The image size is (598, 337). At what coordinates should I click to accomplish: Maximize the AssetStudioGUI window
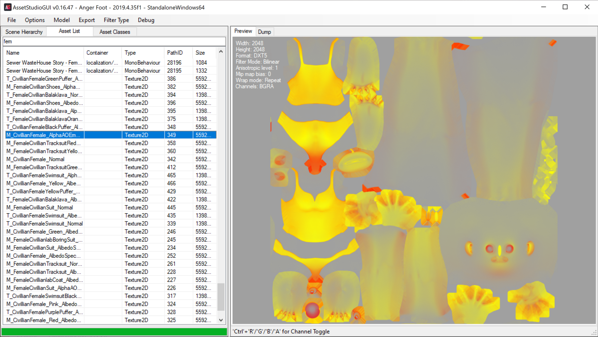click(565, 7)
